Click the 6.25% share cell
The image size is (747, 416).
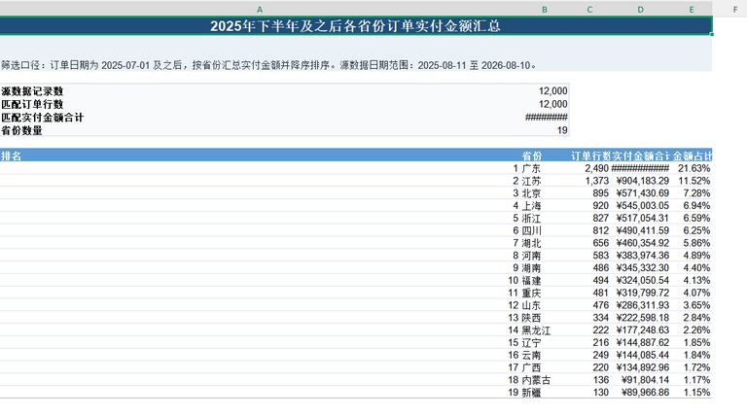[692, 230]
